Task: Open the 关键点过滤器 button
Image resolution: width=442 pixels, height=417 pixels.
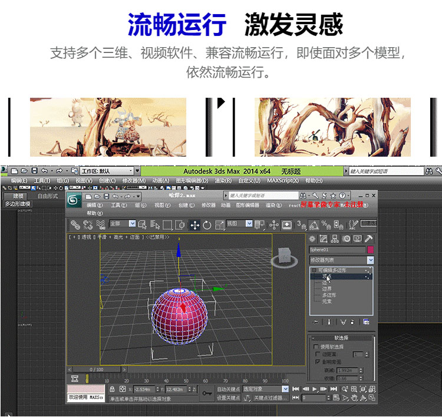Action: 271,398
